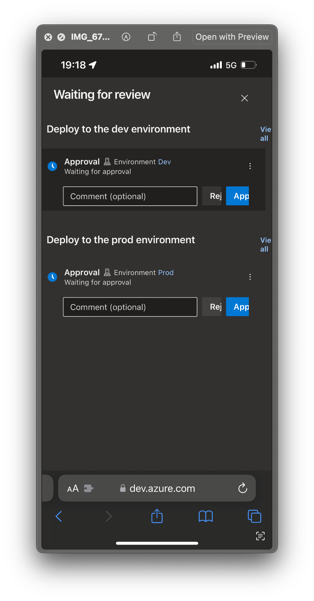Tap the extensions puzzle icon in the address bar
This screenshot has height=601, width=314.
click(89, 488)
